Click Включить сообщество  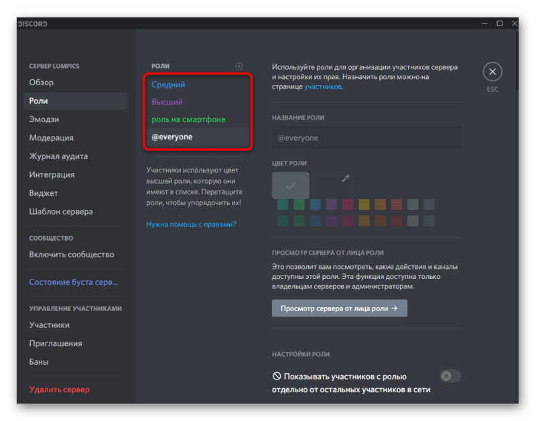[76, 255]
